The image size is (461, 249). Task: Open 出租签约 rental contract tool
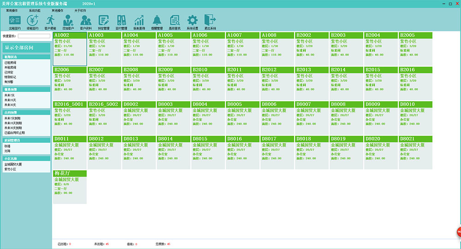pos(15,22)
